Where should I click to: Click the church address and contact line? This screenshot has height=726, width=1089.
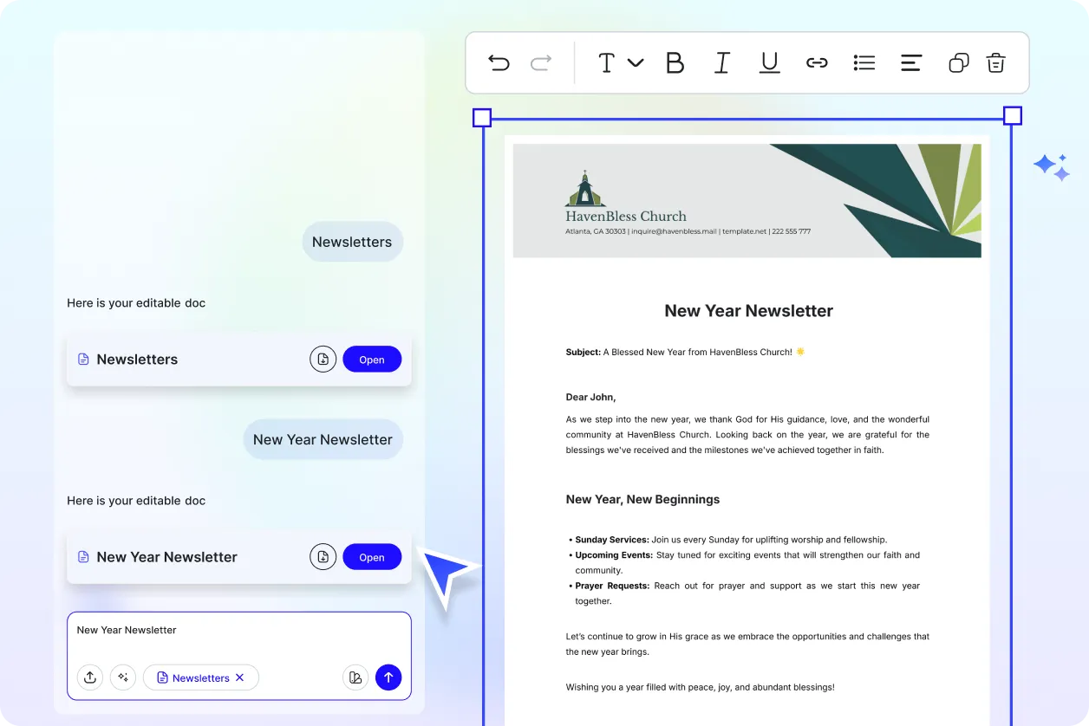(x=688, y=231)
